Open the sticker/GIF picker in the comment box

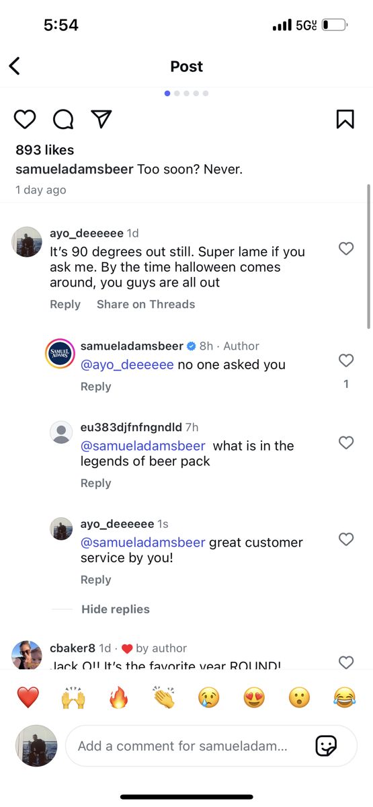[x=326, y=746]
